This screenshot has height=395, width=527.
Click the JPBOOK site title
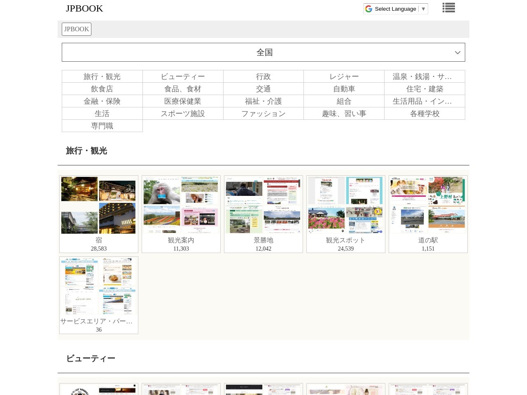pyautogui.click(x=84, y=9)
